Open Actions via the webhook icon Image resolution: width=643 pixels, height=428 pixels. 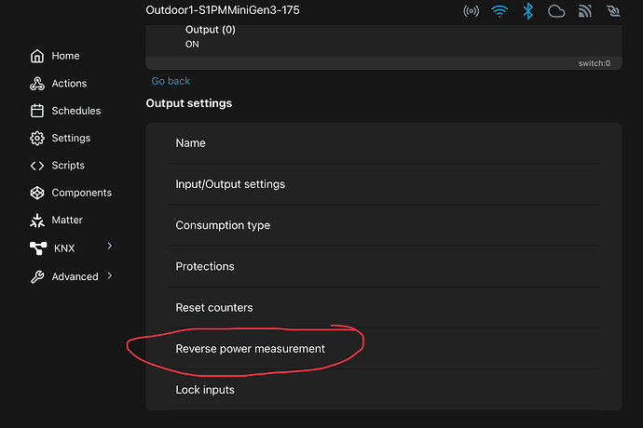(x=37, y=84)
